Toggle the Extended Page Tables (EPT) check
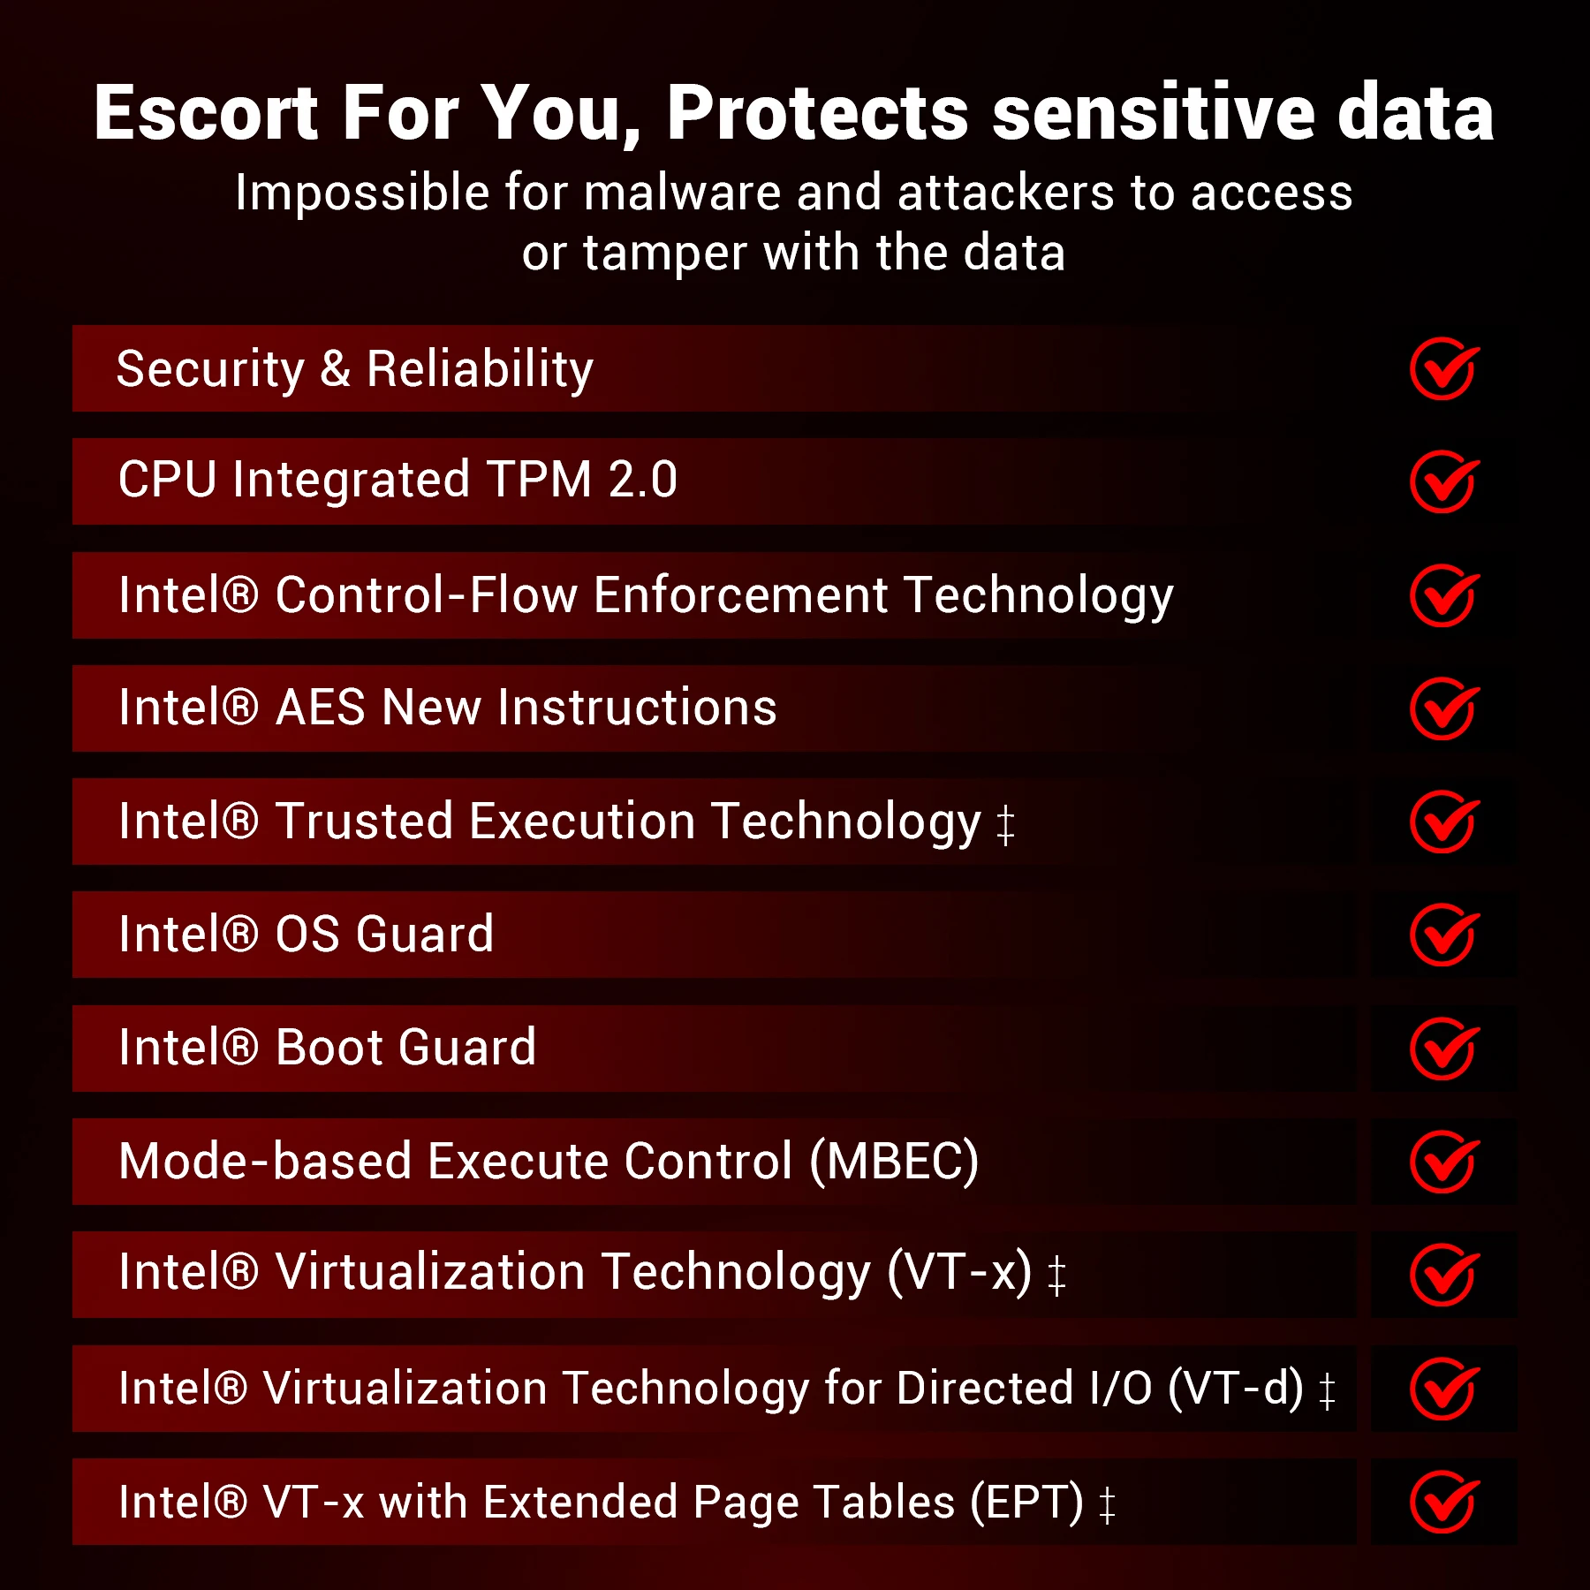 tap(1442, 1502)
